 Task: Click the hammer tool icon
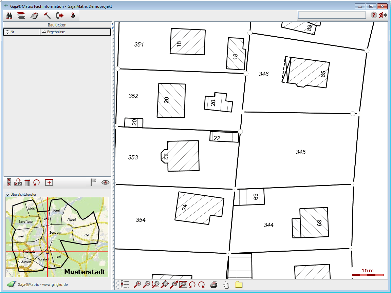coord(47,15)
